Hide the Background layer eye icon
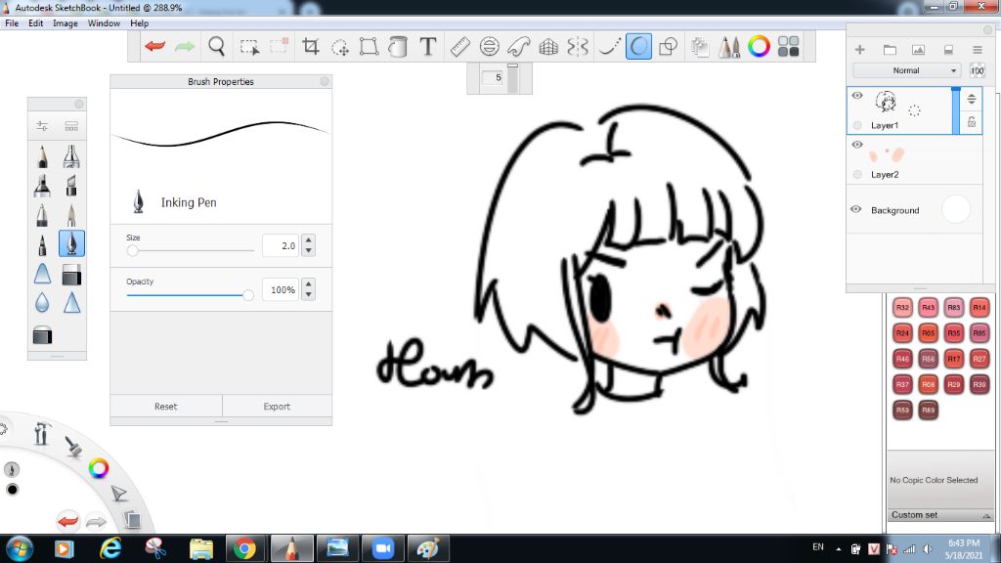1001x563 pixels. [856, 209]
